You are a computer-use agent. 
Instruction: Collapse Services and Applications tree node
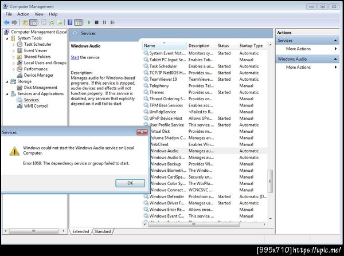(7, 94)
